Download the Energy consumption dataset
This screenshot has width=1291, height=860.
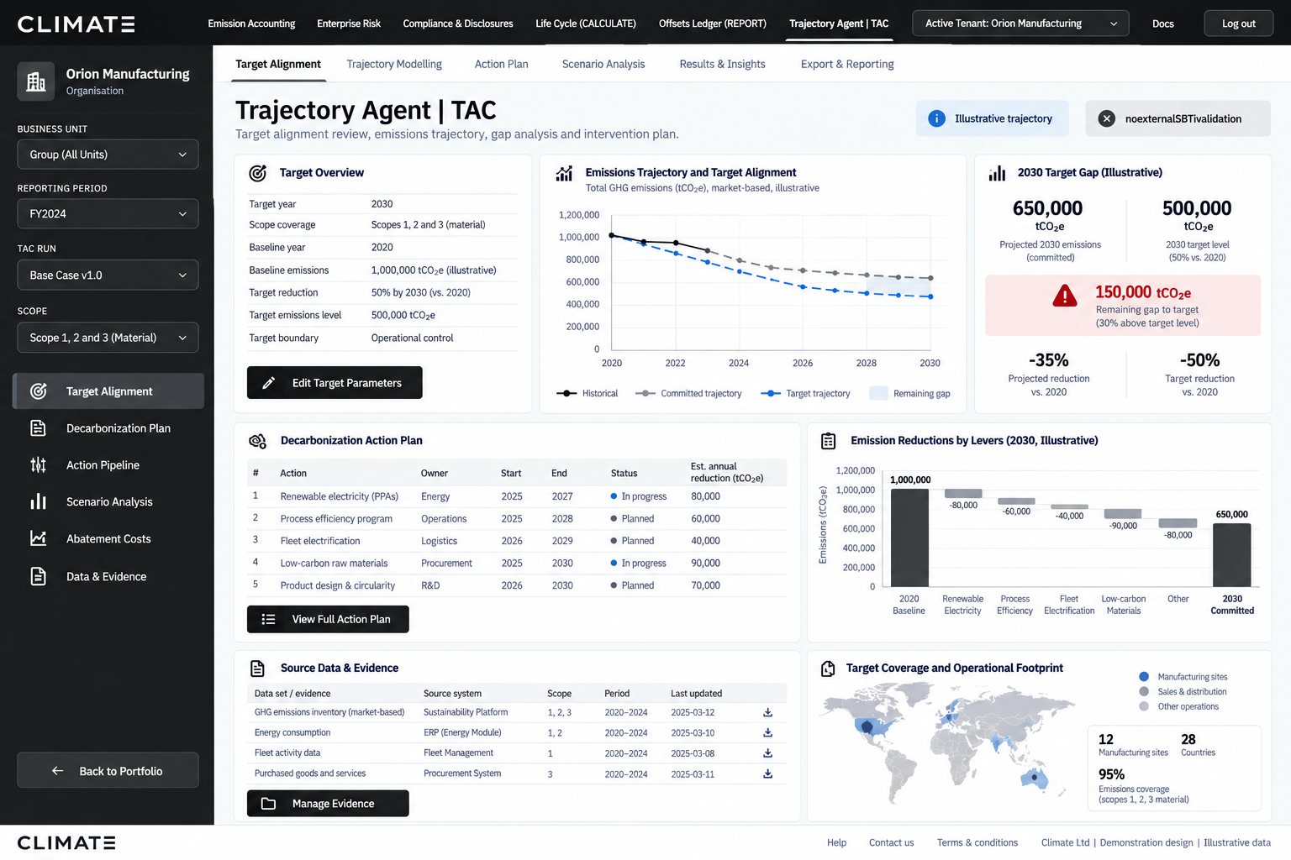pyautogui.click(x=767, y=732)
